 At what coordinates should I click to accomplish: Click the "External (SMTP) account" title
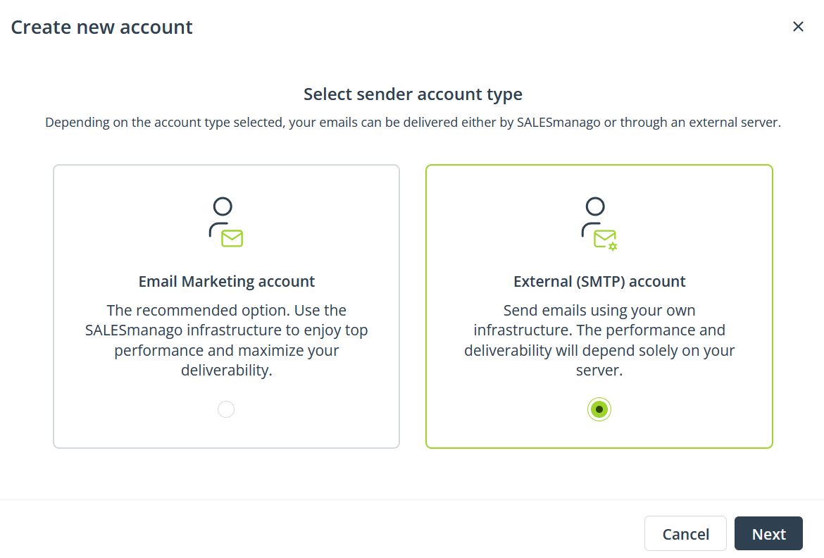599,282
